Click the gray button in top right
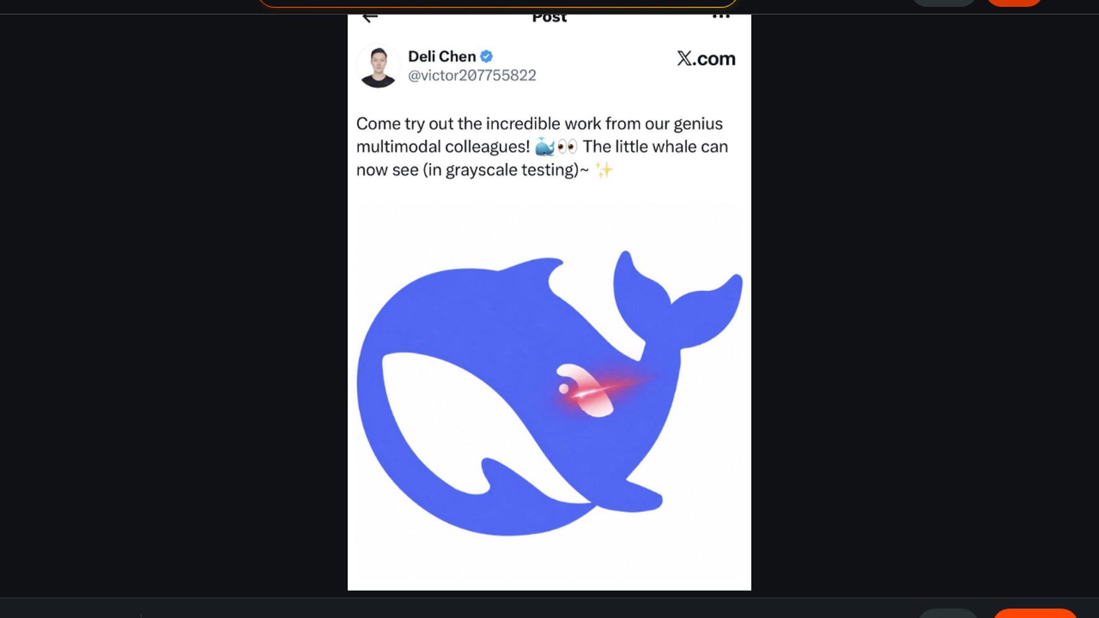 click(943, 3)
